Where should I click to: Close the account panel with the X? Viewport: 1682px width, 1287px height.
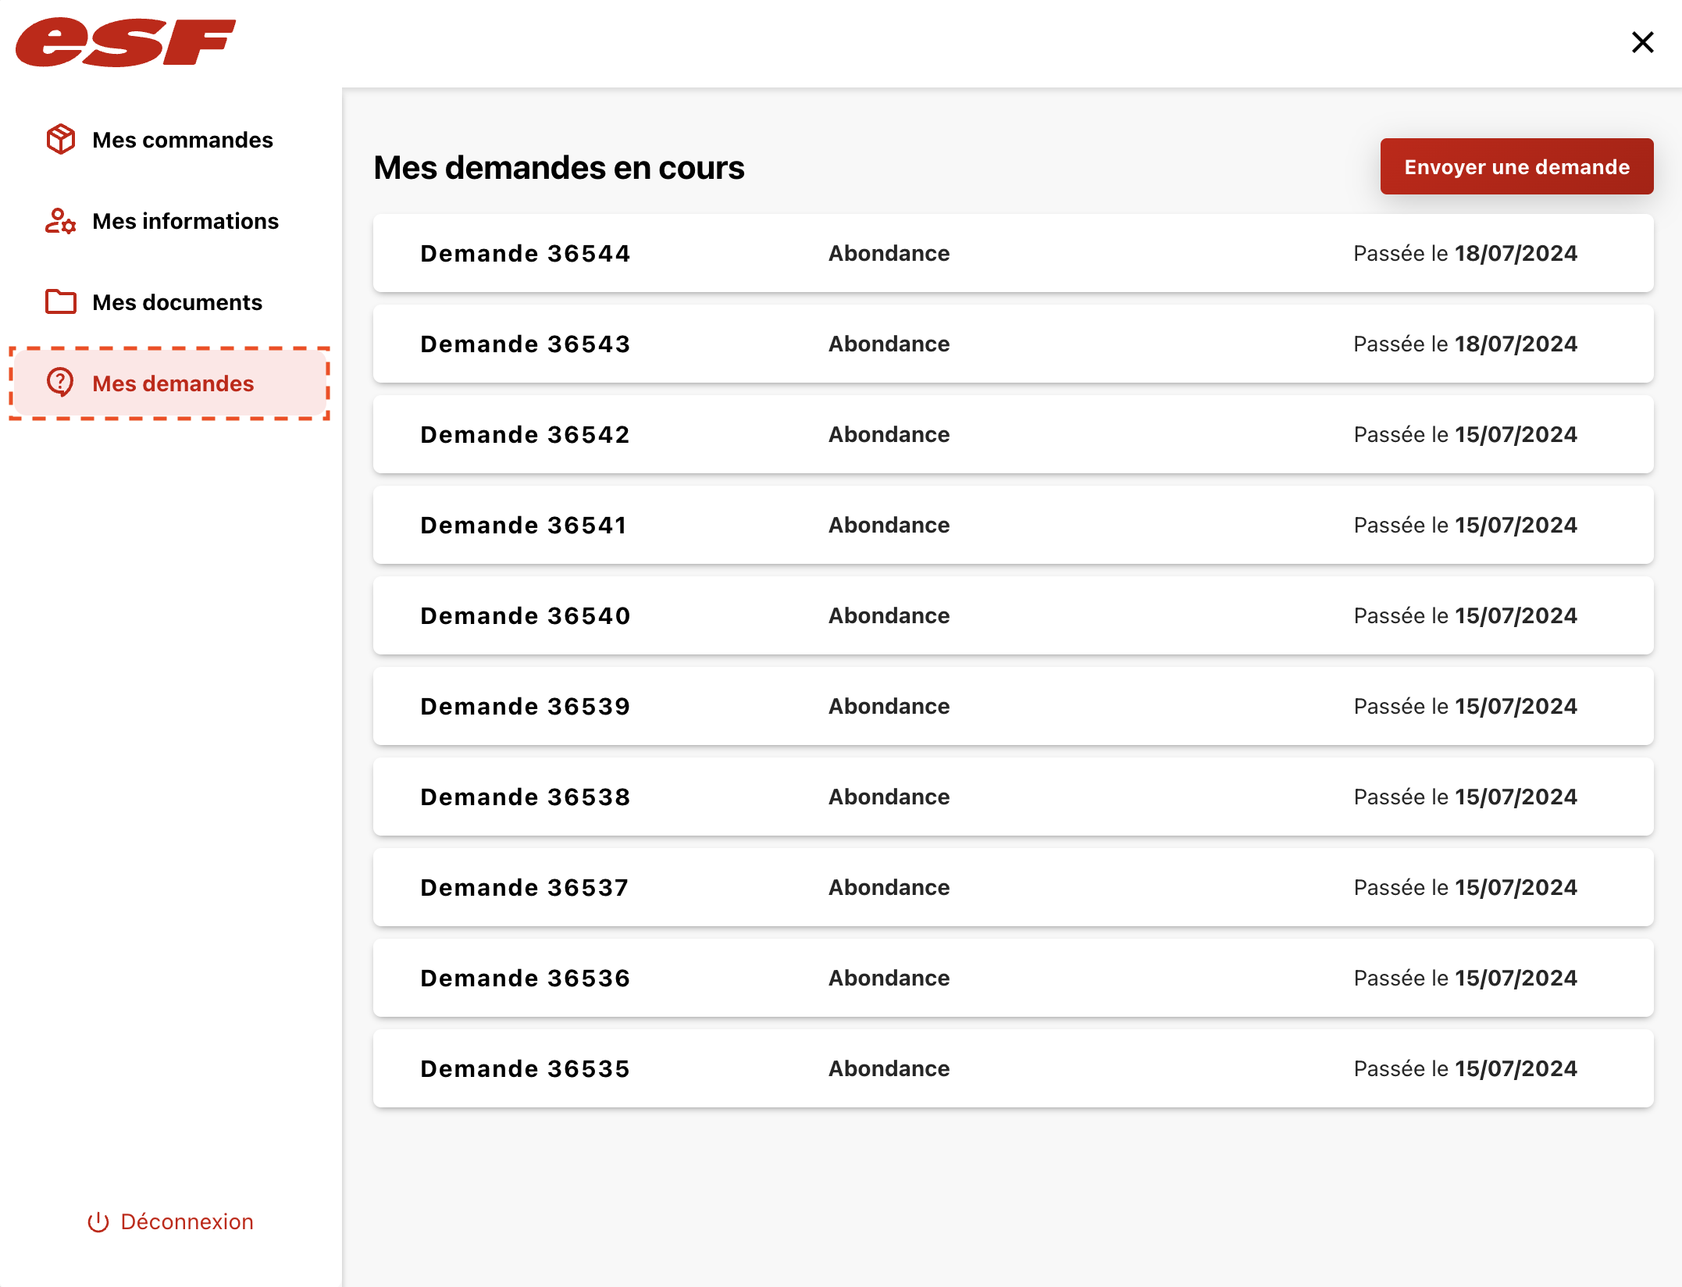[x=1642, y=42]
